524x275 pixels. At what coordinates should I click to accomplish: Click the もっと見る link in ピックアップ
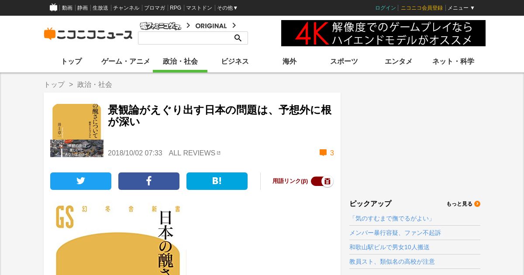point(459,204)
